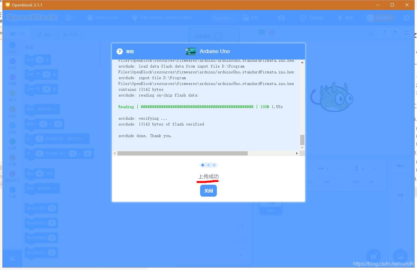Click the red stop icon
Viewport: 417px width, 270px height.
coord(272,33)
